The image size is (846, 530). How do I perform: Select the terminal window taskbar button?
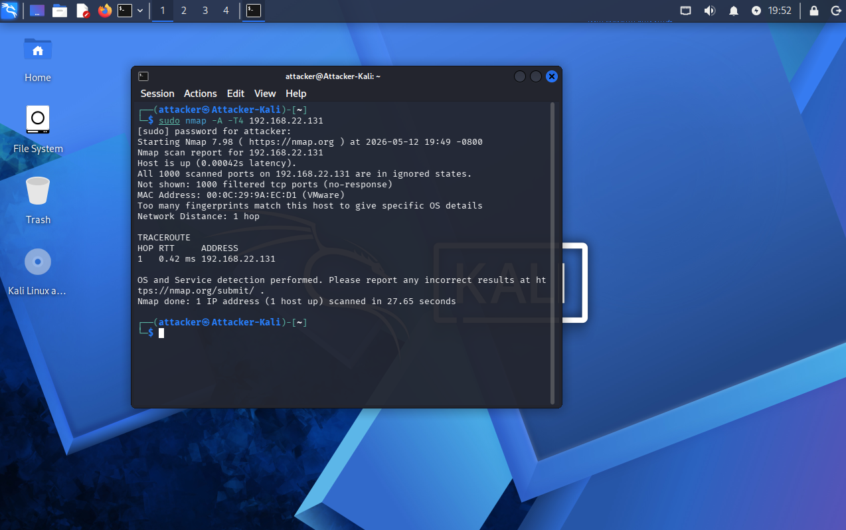tap(253, 11)
